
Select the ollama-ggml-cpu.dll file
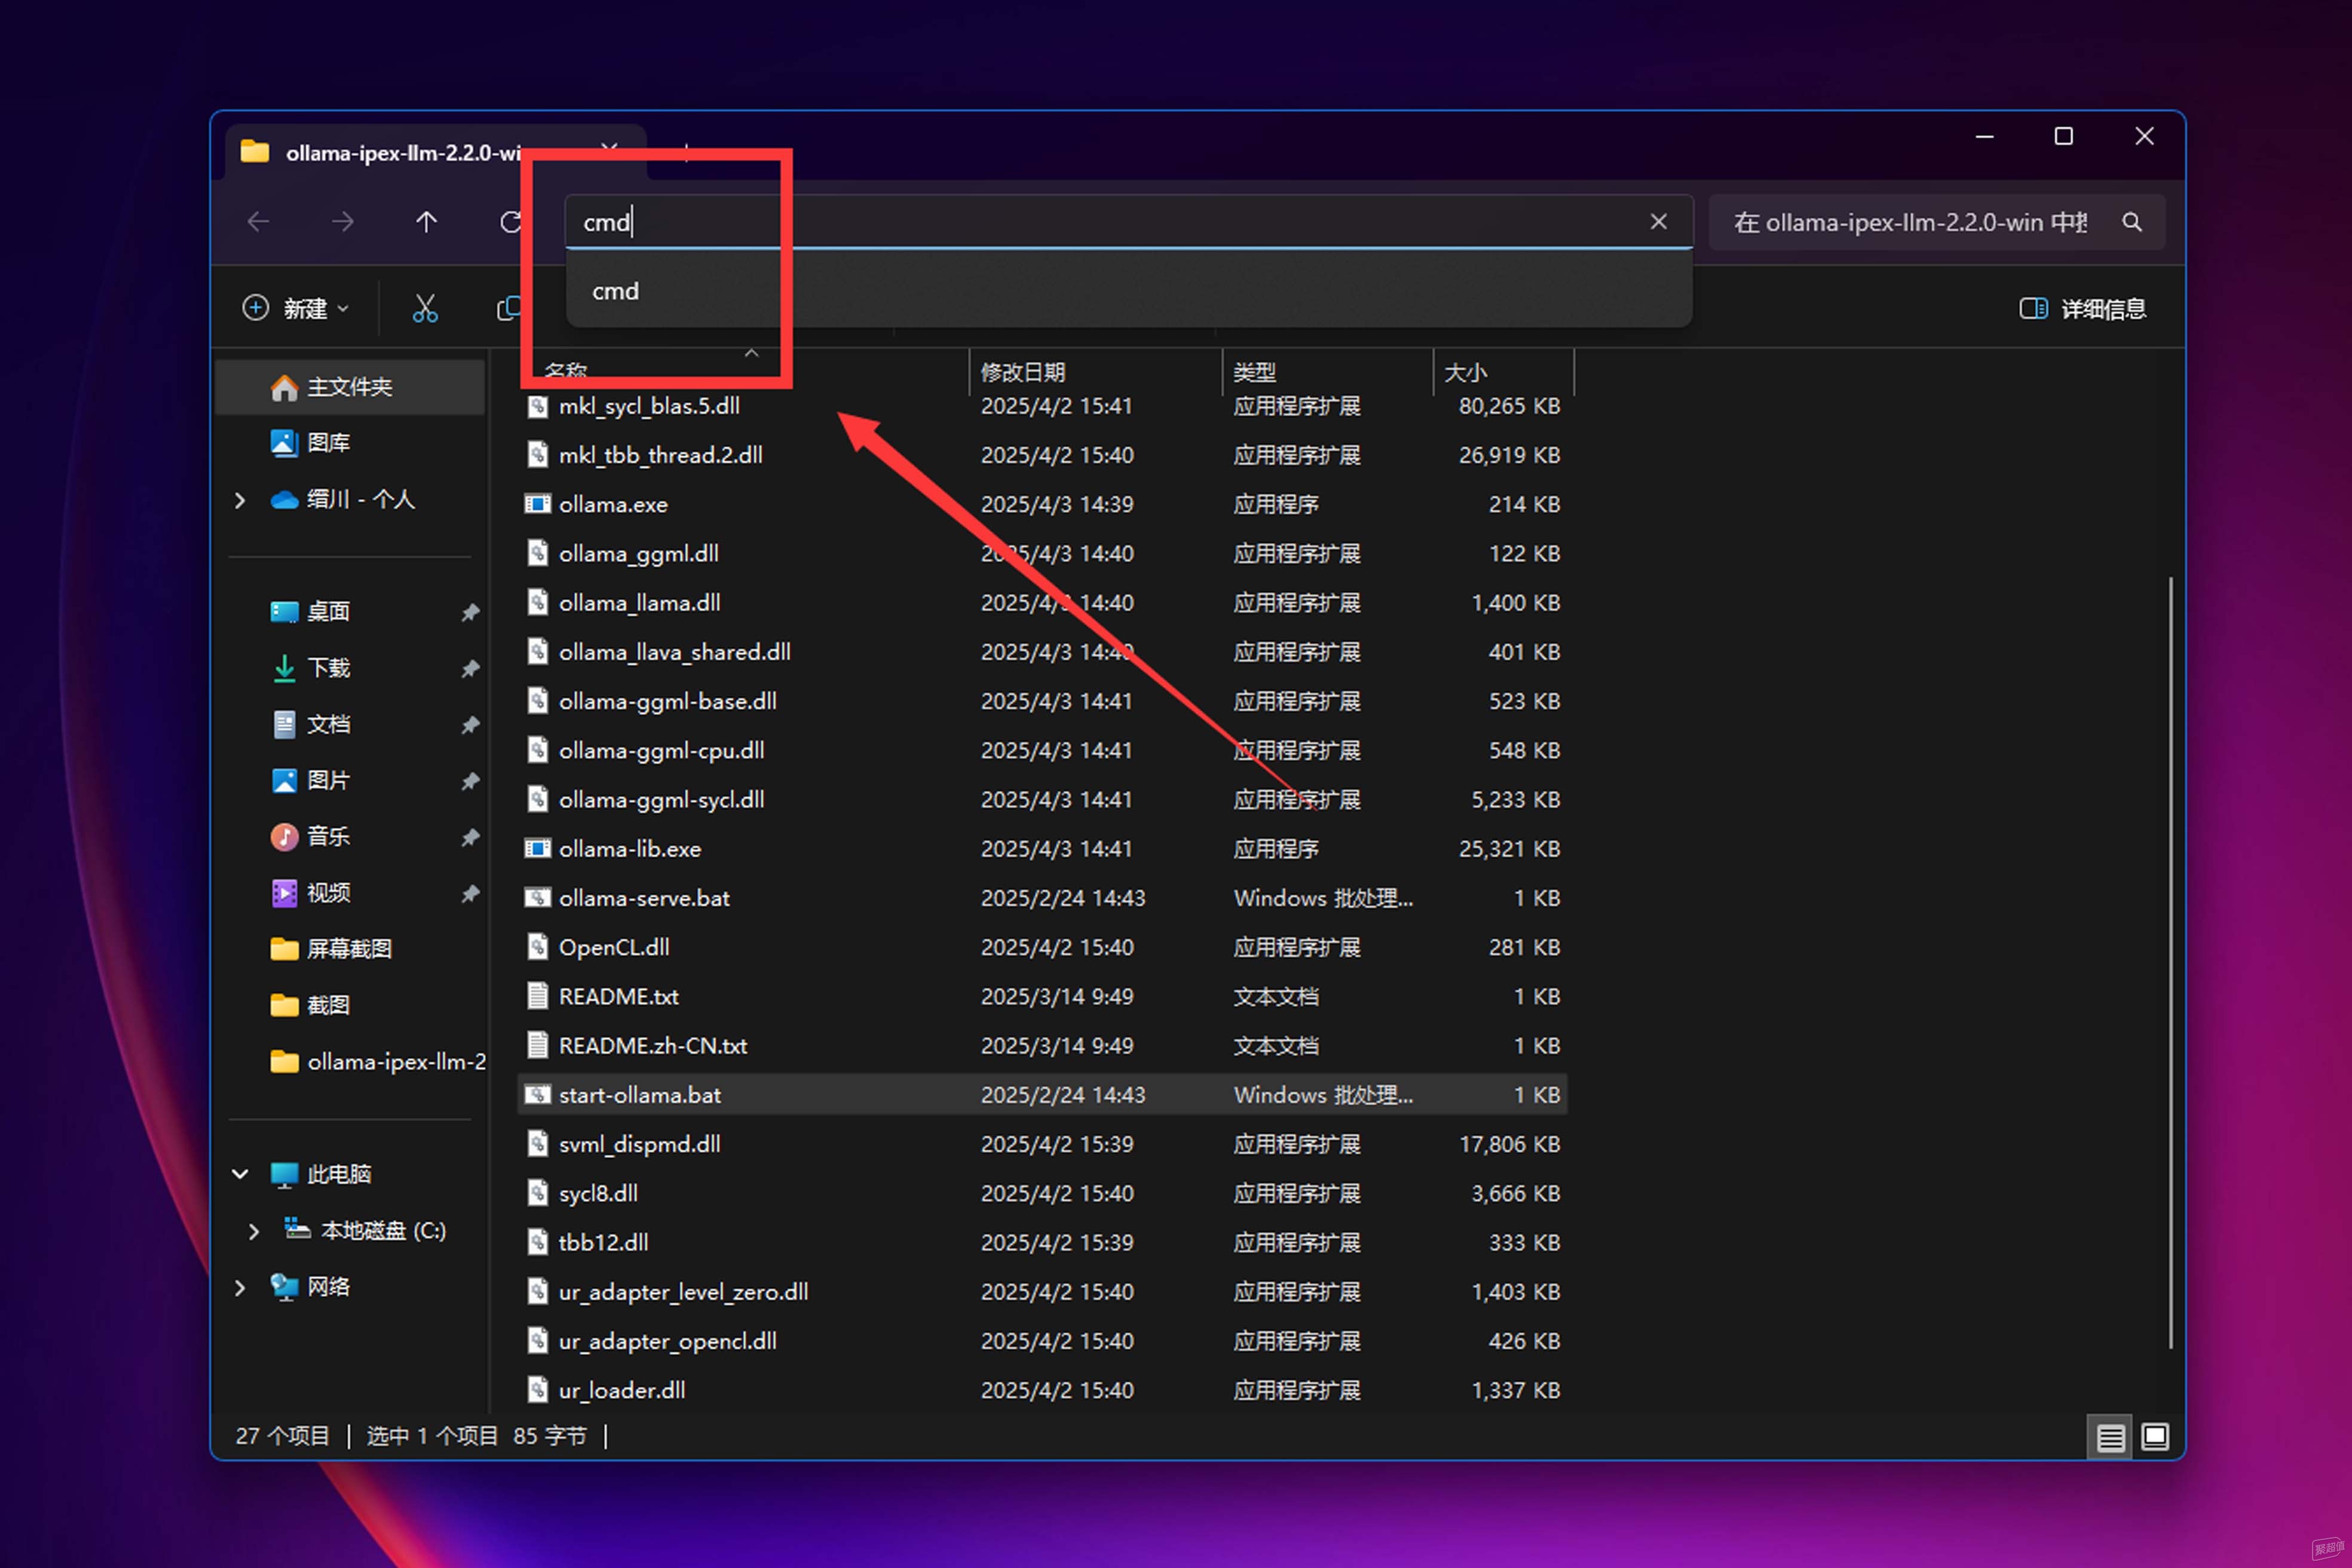[x=1042, y=750]
